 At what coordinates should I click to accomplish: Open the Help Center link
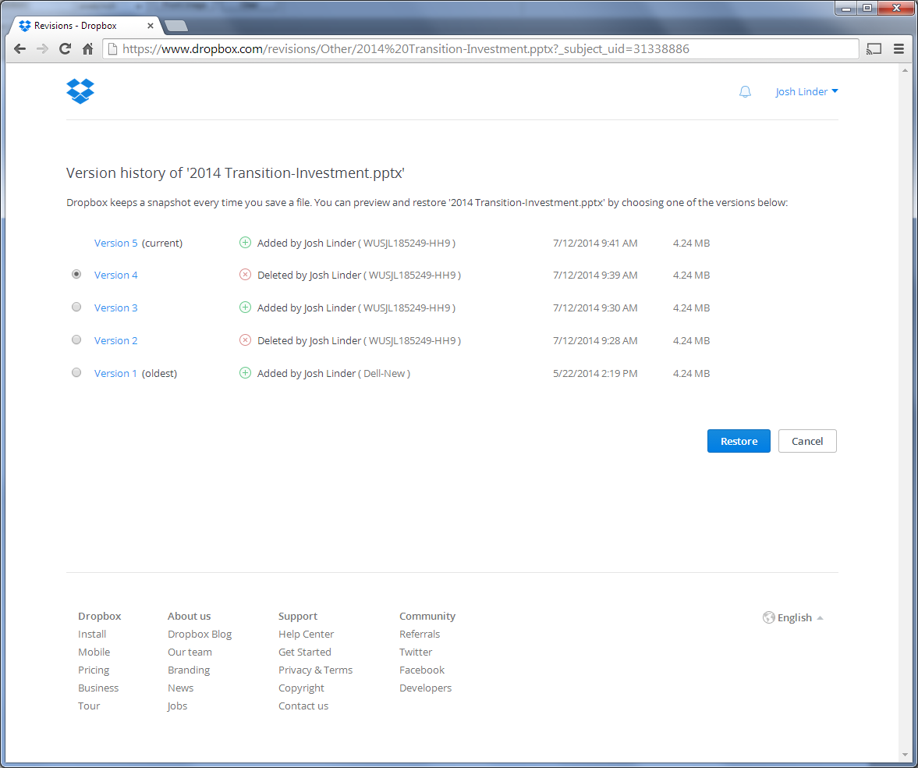pyautogui.click(x=306, y=634)
